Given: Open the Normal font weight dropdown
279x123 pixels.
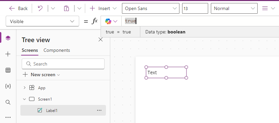Looking at the screenshot, I should point(234,8).
